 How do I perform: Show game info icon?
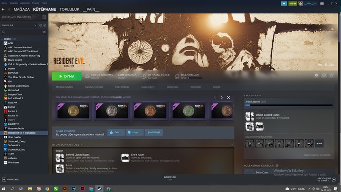(x=324, y=75)
